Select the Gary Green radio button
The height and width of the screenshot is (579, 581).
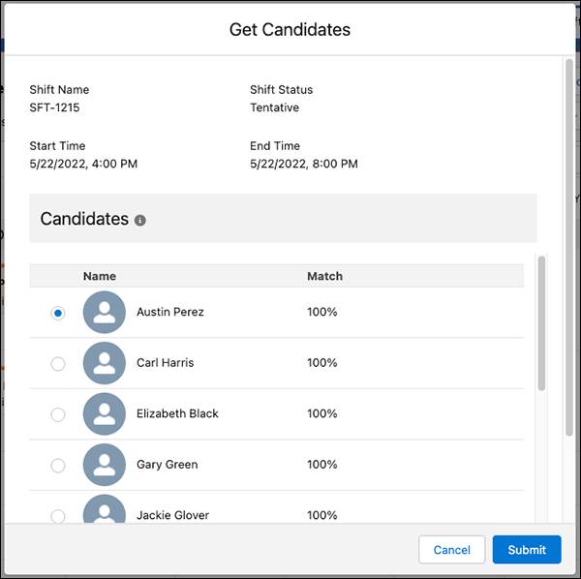point(58,466)
